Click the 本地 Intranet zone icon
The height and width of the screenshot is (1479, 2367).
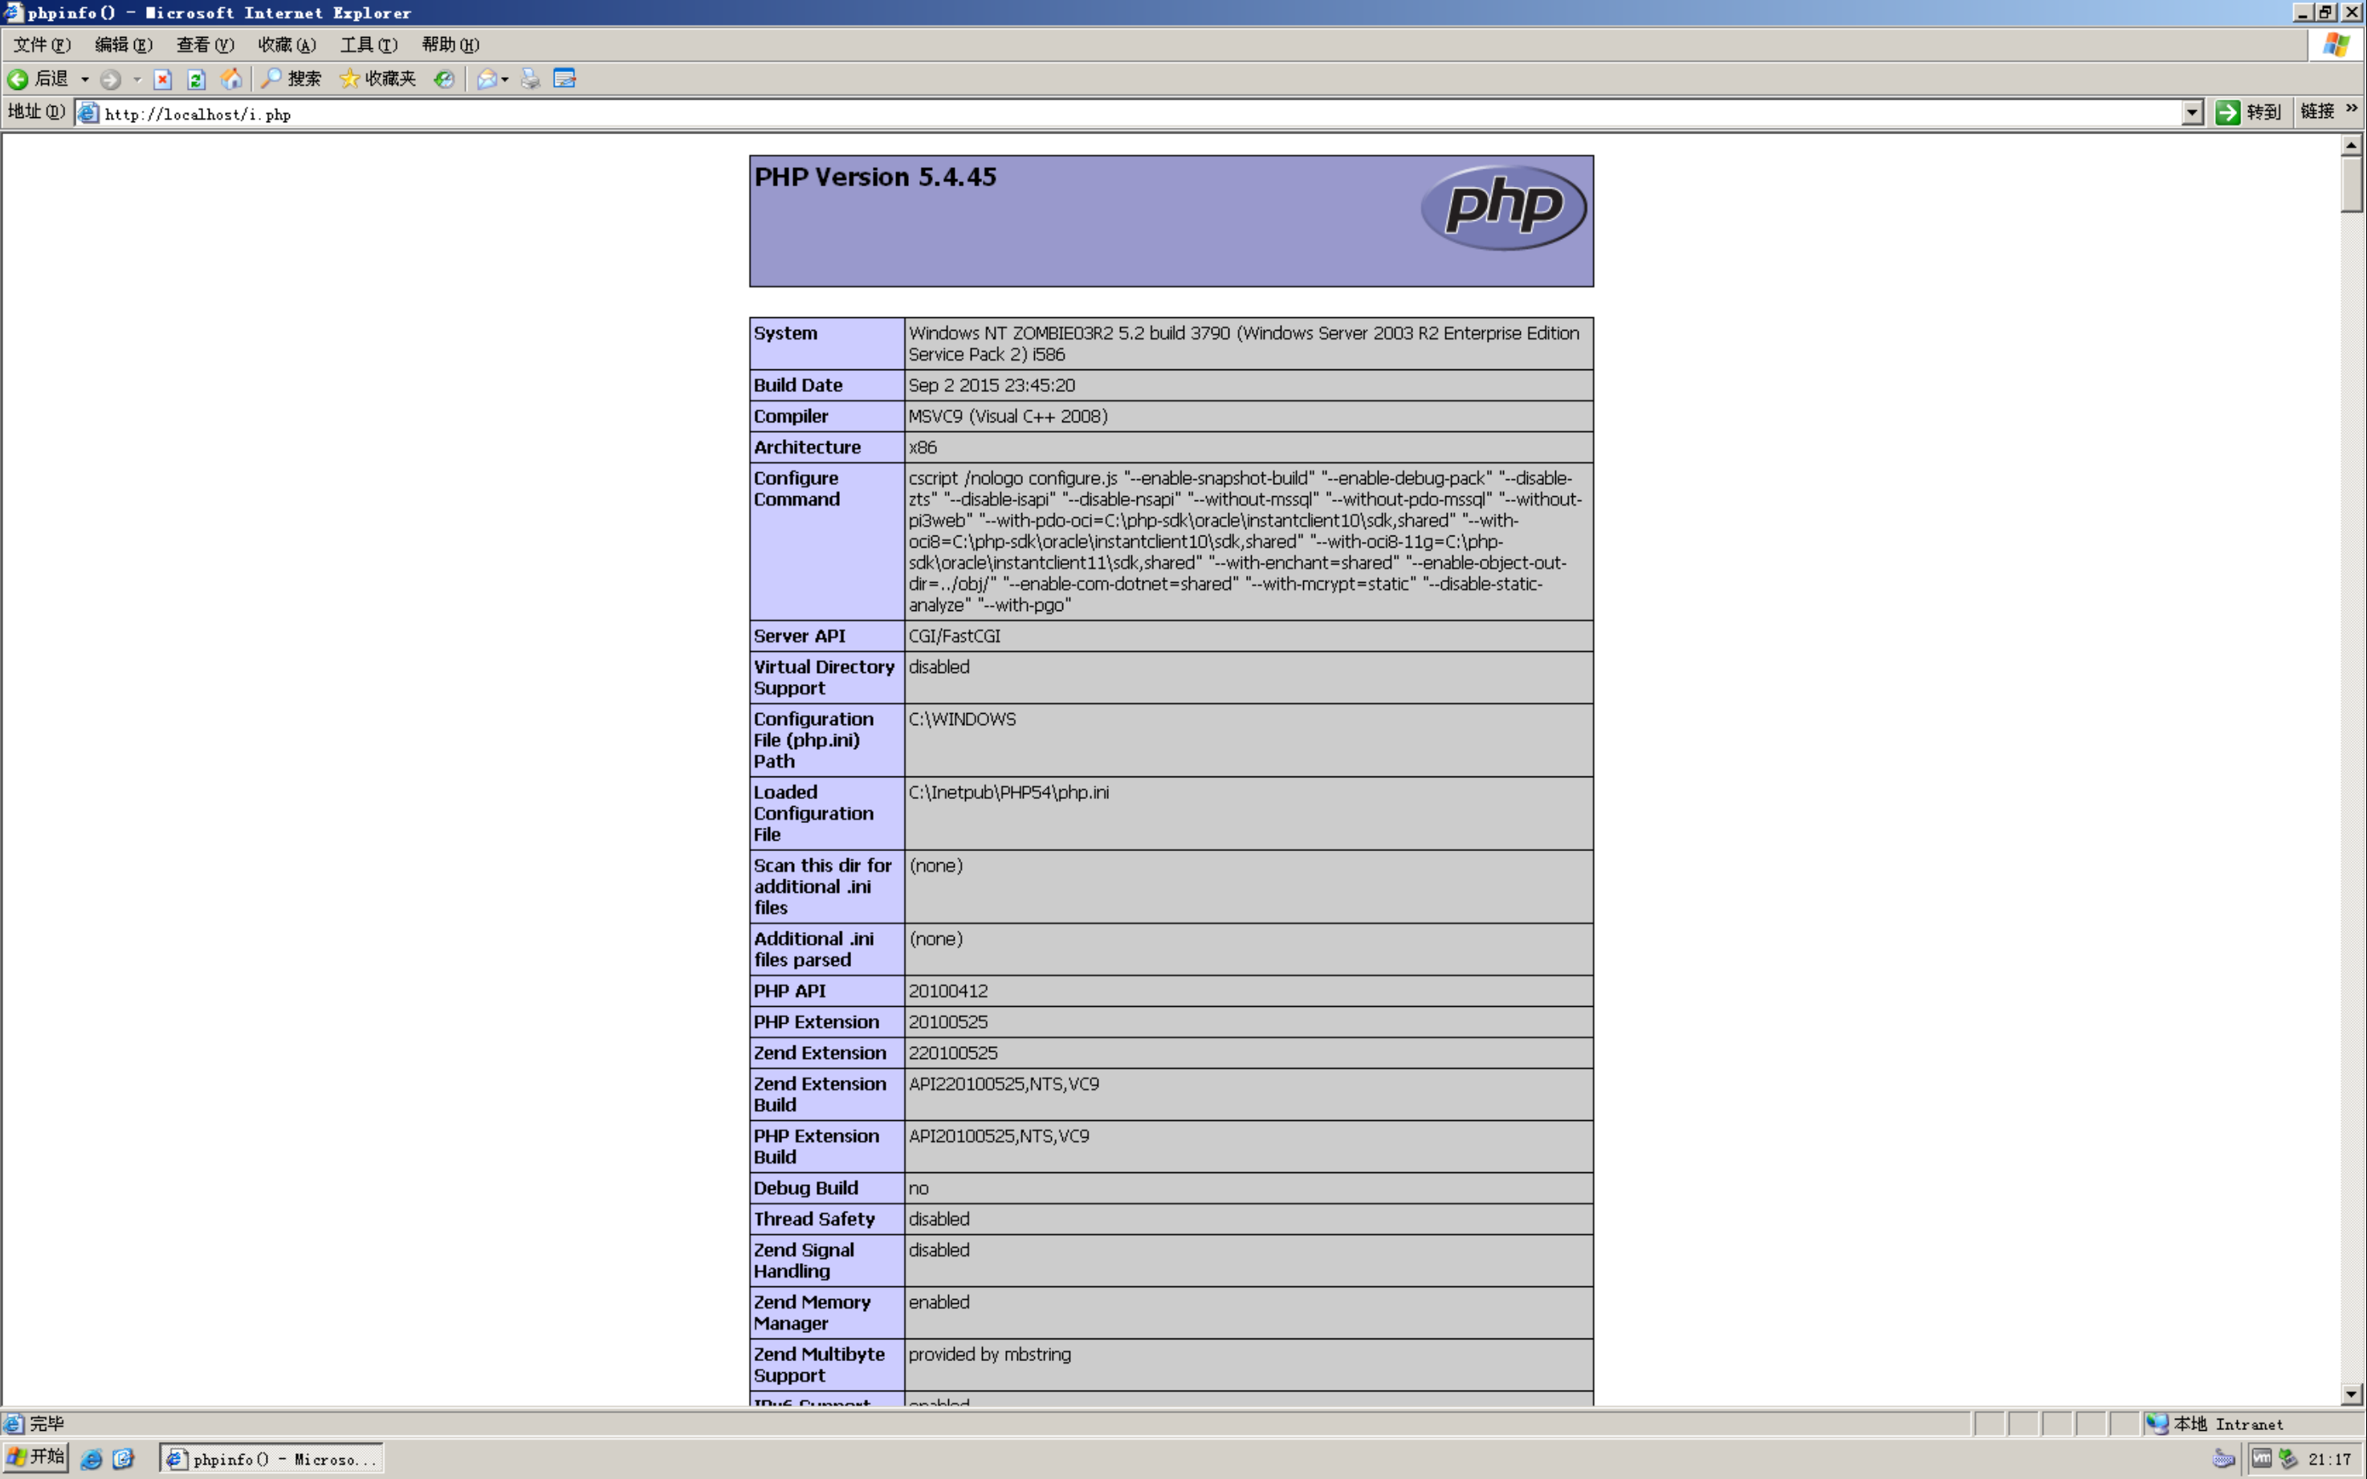pyautogui.click(x=2157, y=1424)
